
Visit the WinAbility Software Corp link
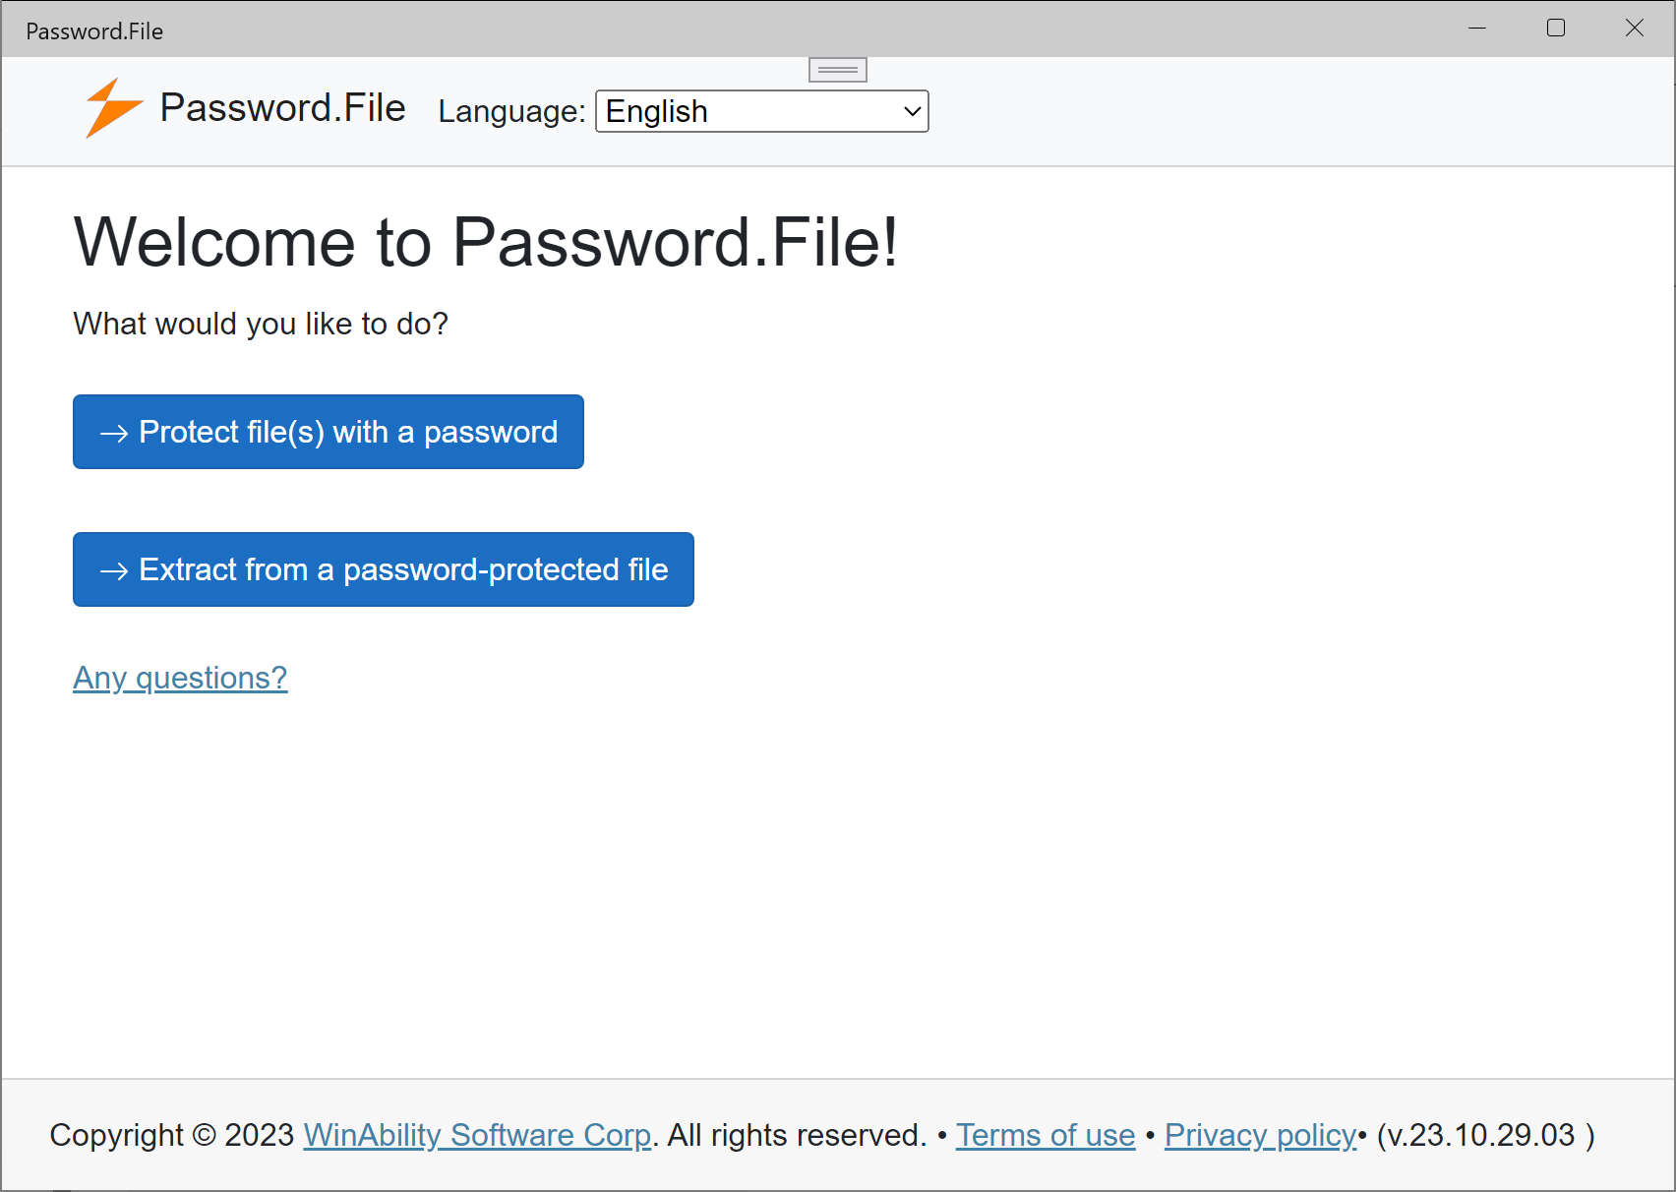pyautogui.click(x=477, y=1135)
